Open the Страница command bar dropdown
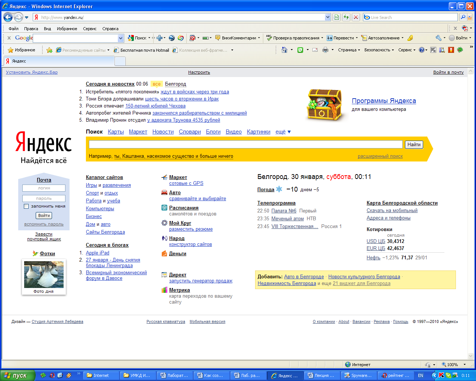 (x=349, y=50)
